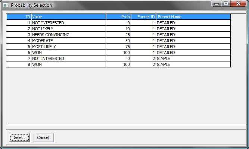
Task: Click the Funnel Name column header
Action: tap(193, 17)
